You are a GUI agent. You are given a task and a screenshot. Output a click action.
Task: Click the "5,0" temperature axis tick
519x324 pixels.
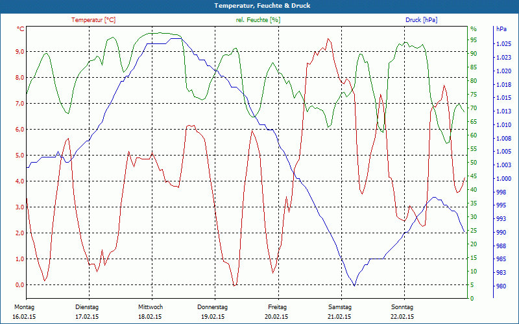click(x=20, y=156)
